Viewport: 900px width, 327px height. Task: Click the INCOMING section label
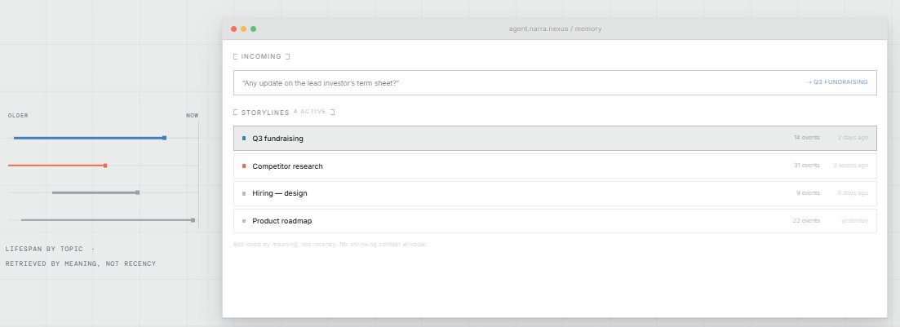(x=261, y=56)
